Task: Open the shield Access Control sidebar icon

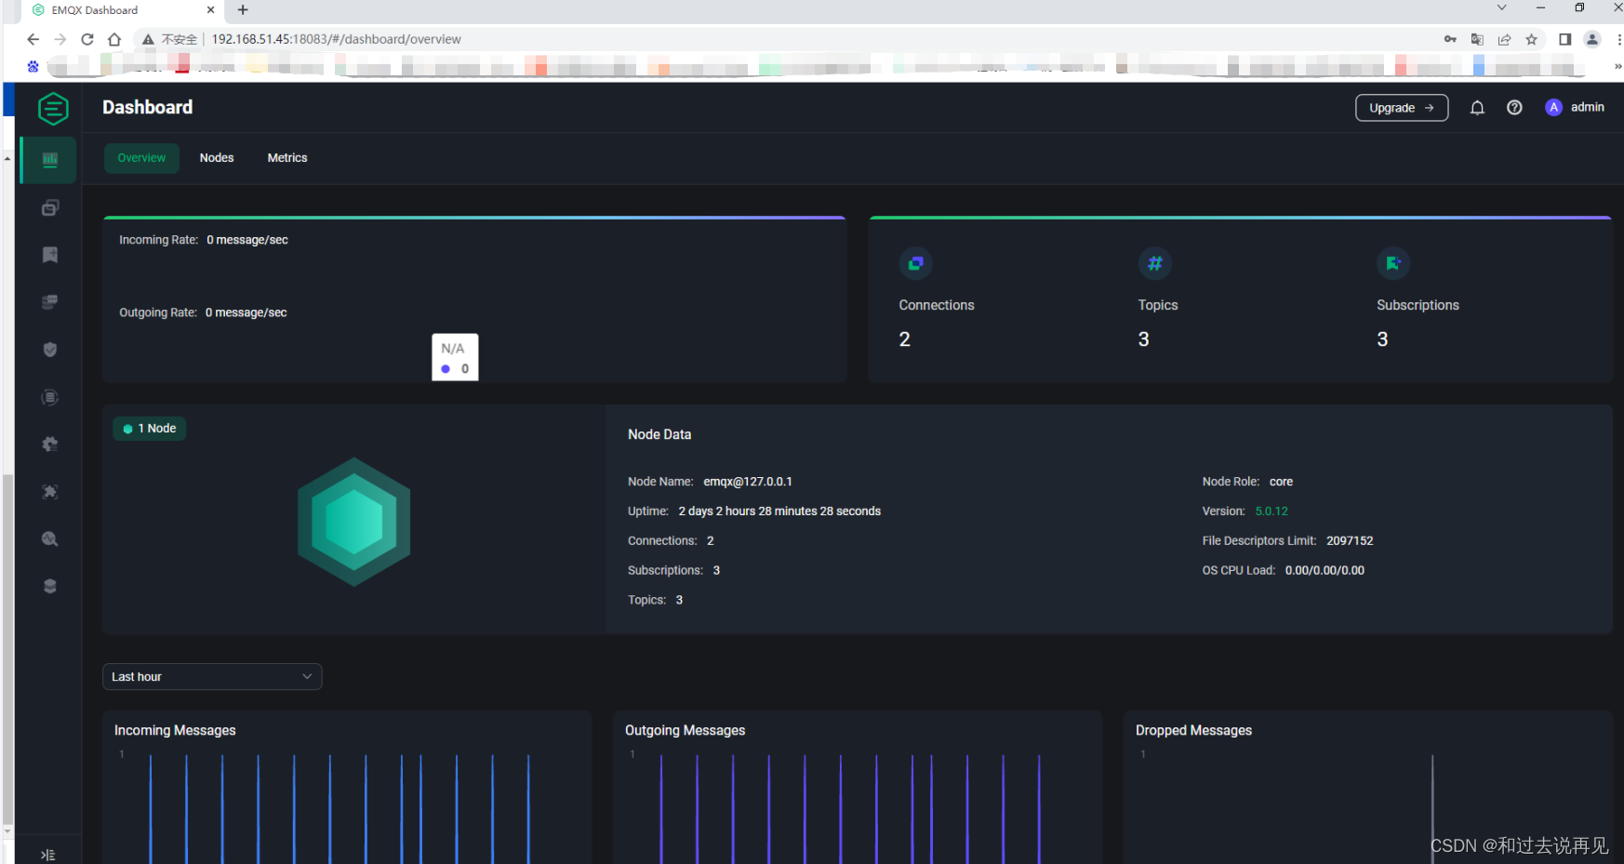Action: pos(50,350)
